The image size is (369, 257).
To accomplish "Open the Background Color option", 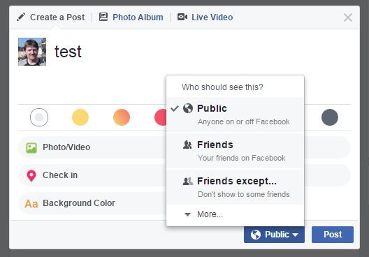I will click(x=92, y=203).
